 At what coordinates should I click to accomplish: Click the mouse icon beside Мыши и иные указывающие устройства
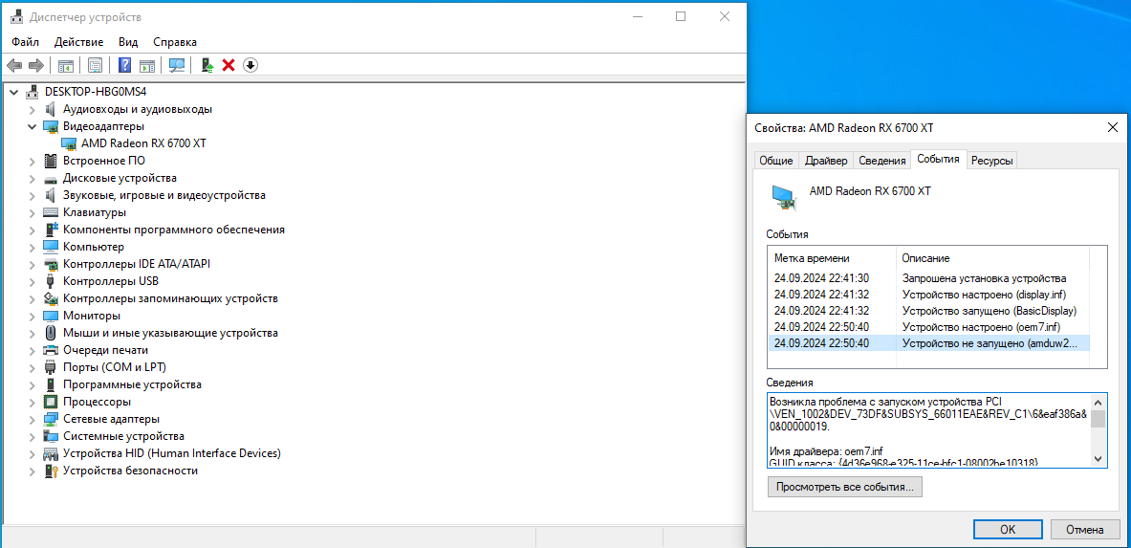click(x=51, y=333)
